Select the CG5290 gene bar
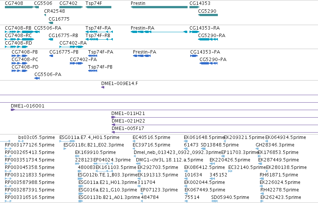 click(x=208, y=15)
